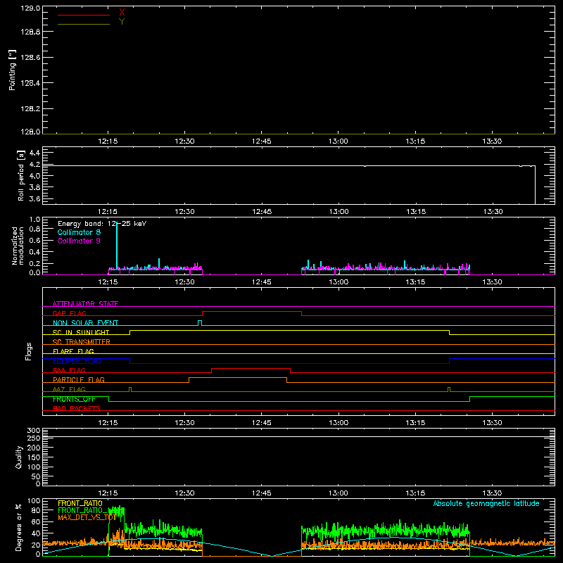Click the GAP_FLAG label
This screenshot has width=563, height=563.
[69, 313]
